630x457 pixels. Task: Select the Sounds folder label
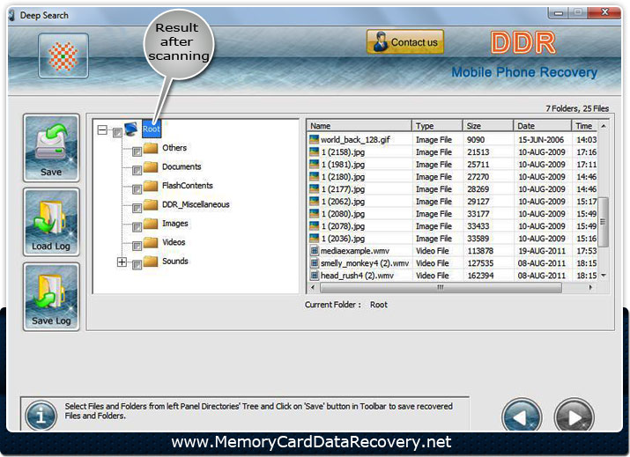(x=174, y=261)
